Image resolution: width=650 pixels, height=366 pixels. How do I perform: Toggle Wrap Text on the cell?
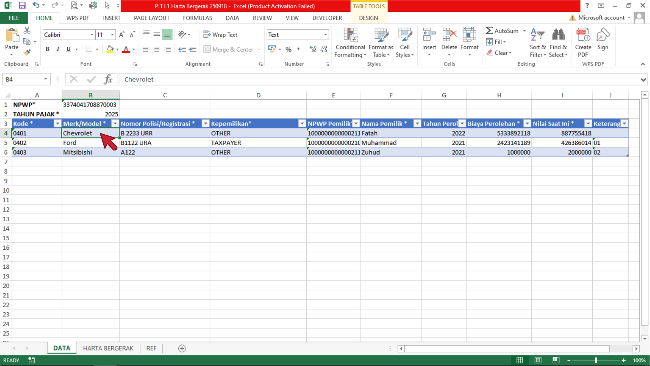pos(221,35)
